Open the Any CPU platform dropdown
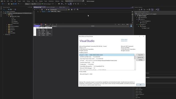 pos(36,4)
